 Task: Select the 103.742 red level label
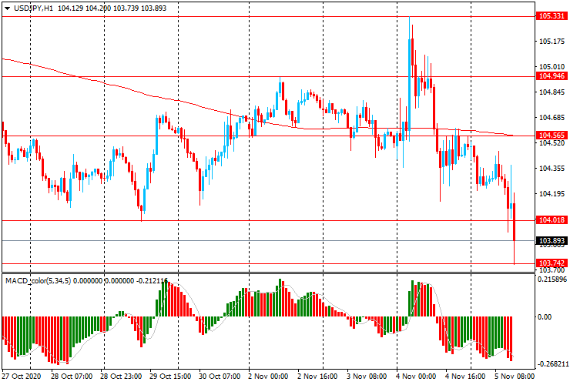[x=552, y=263]
